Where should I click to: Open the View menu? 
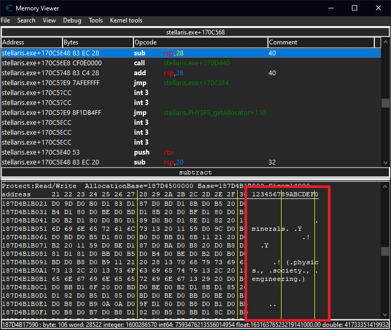(49, 20)
